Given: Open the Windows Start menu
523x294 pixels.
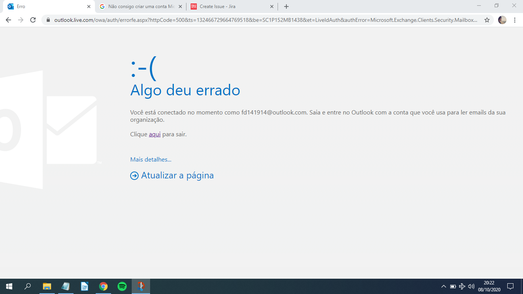Looking at the screenshot, I should (x=9, y=286).
